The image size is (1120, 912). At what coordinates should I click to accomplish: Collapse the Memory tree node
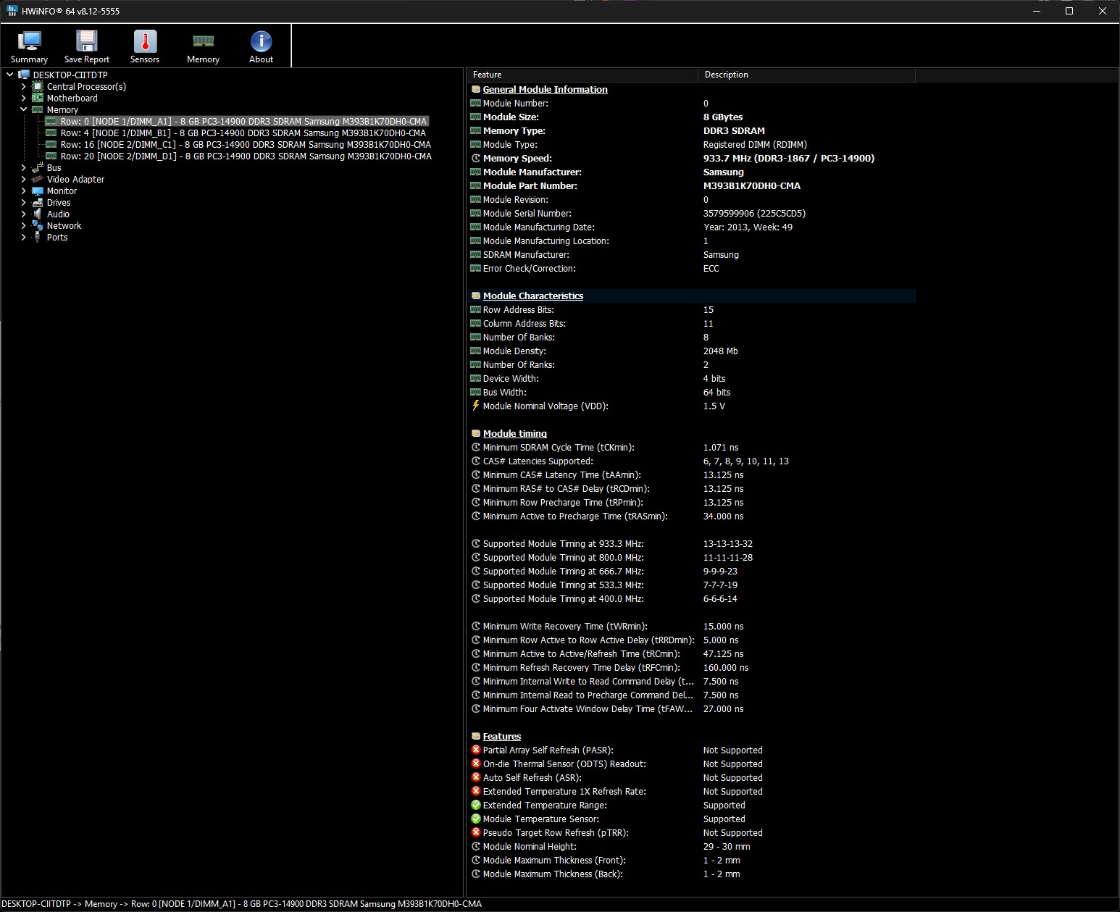click(23, 109)
